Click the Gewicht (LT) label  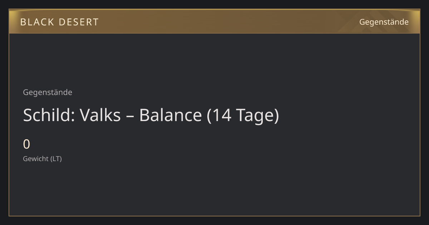42,159
